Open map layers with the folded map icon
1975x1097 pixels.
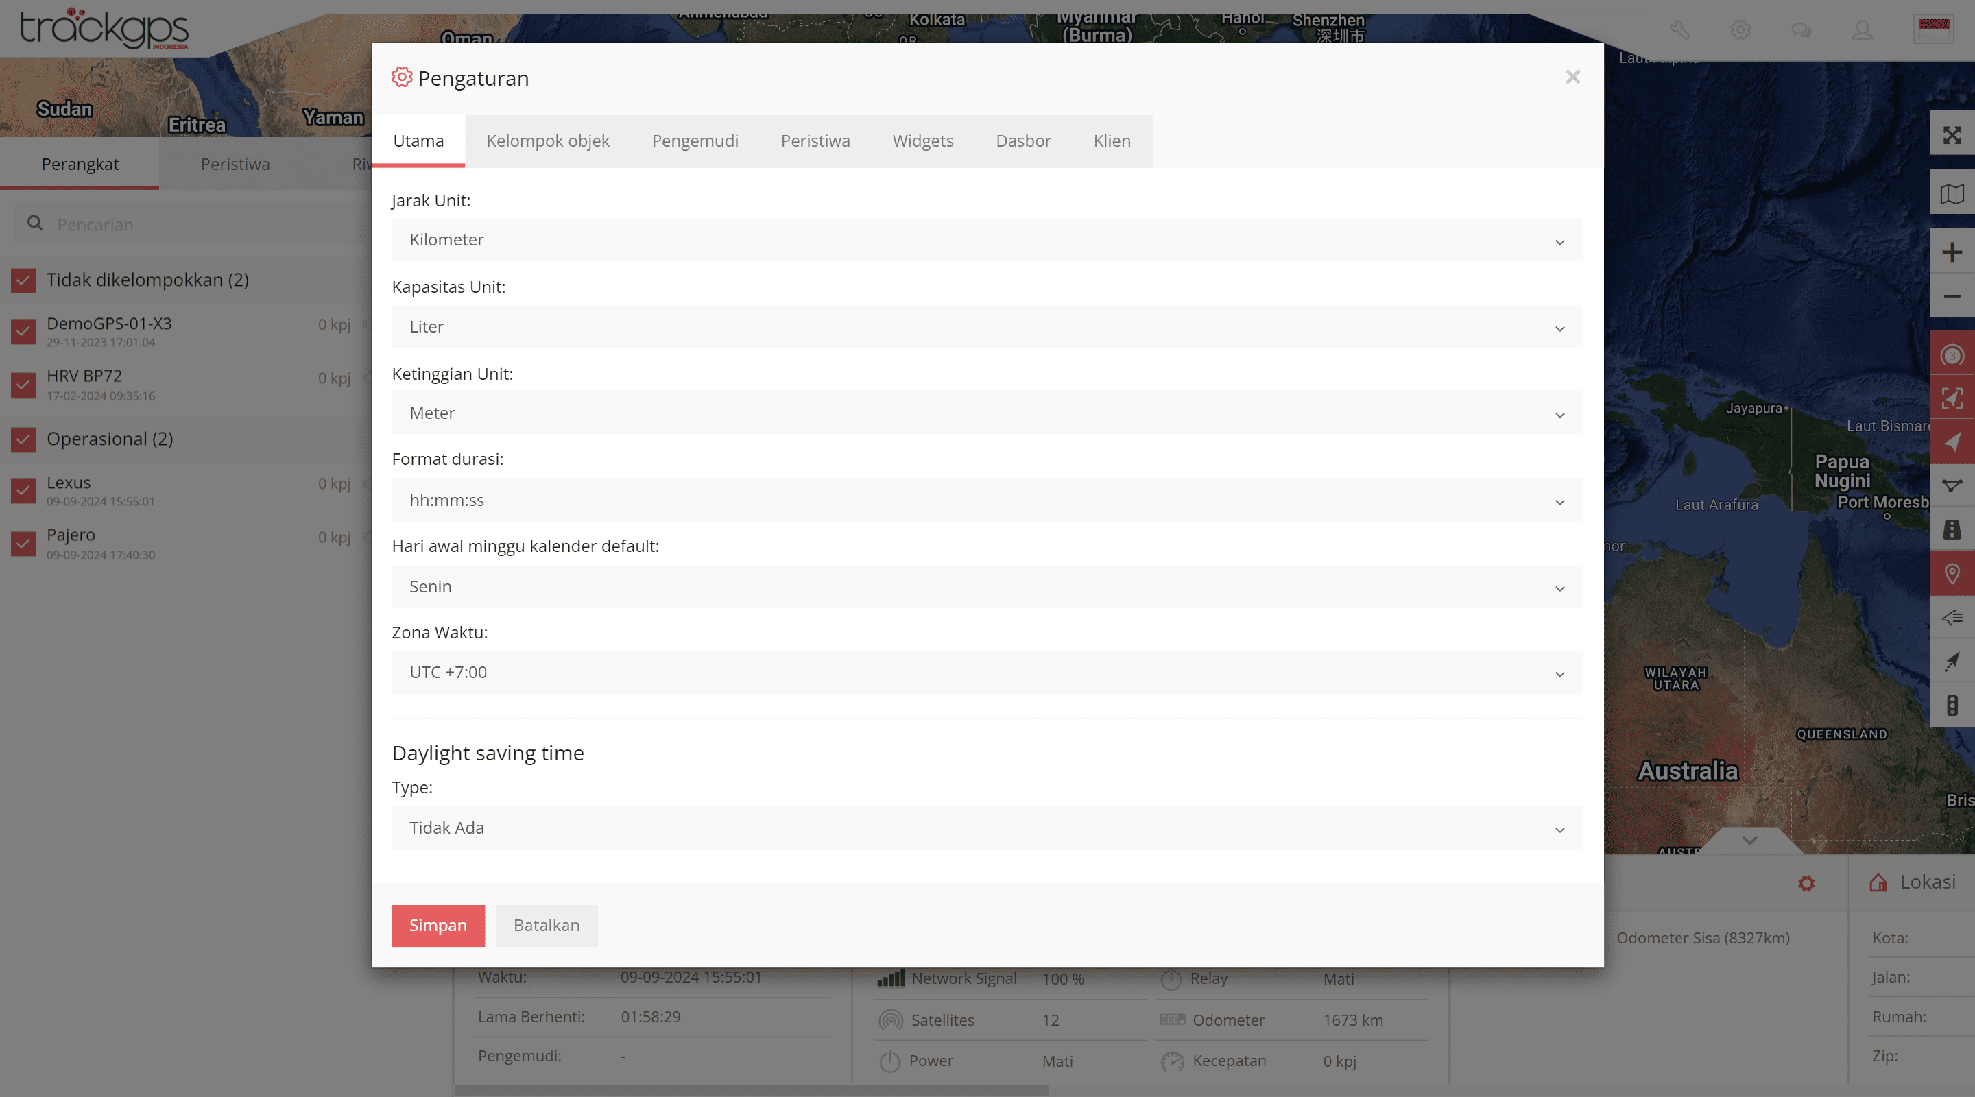click(x=1952, y=194)
